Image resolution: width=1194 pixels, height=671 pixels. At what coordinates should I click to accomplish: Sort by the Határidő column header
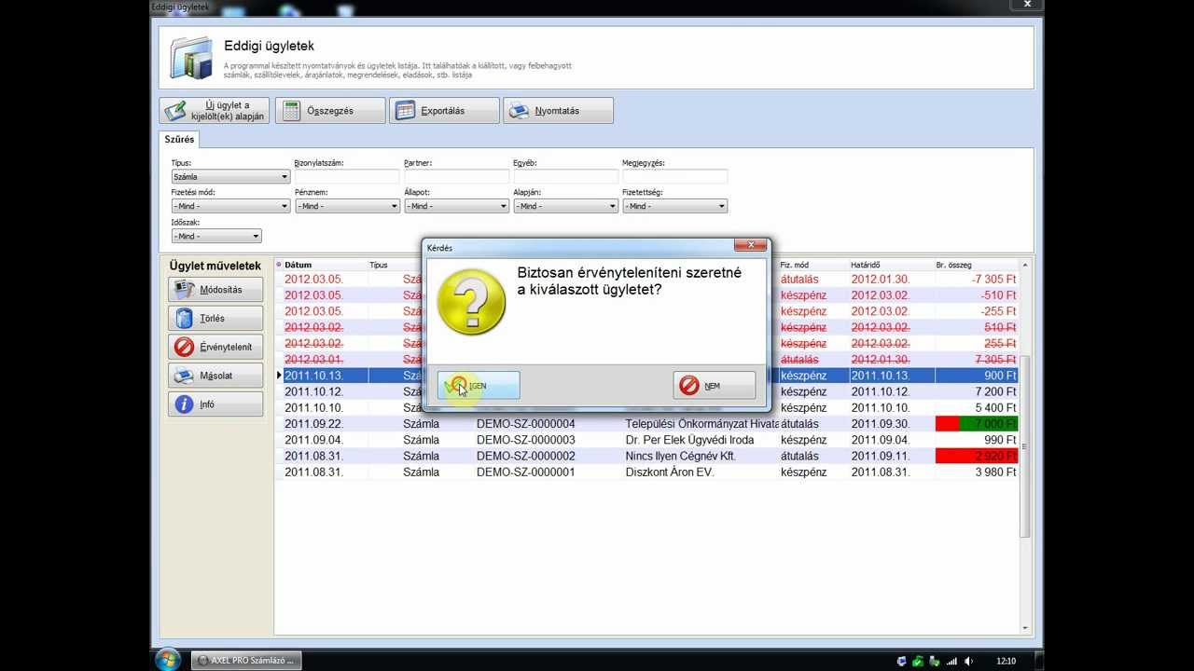tap(865, 265)
